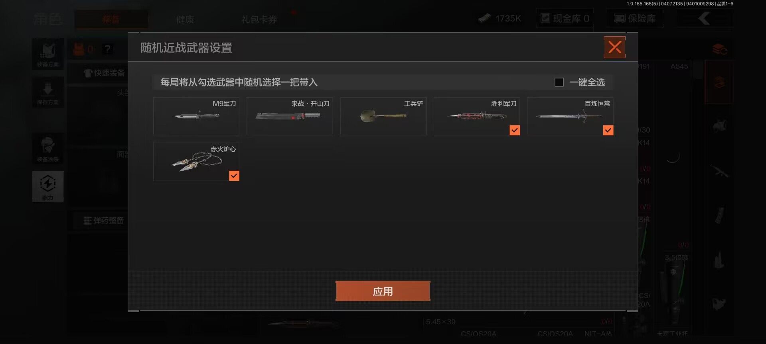
Task: Click the 快速装备 quick equip button
Action: coord(105,73)
